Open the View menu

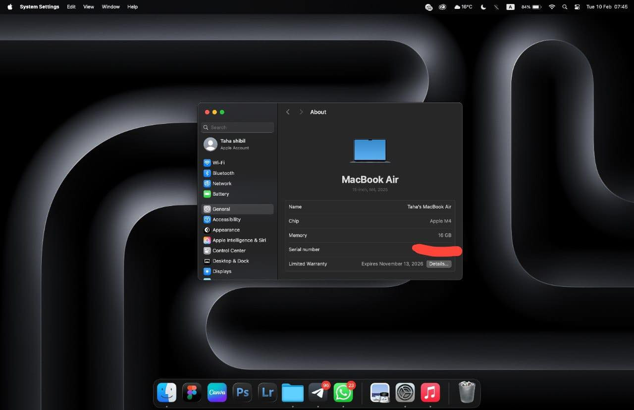[89, 7]
